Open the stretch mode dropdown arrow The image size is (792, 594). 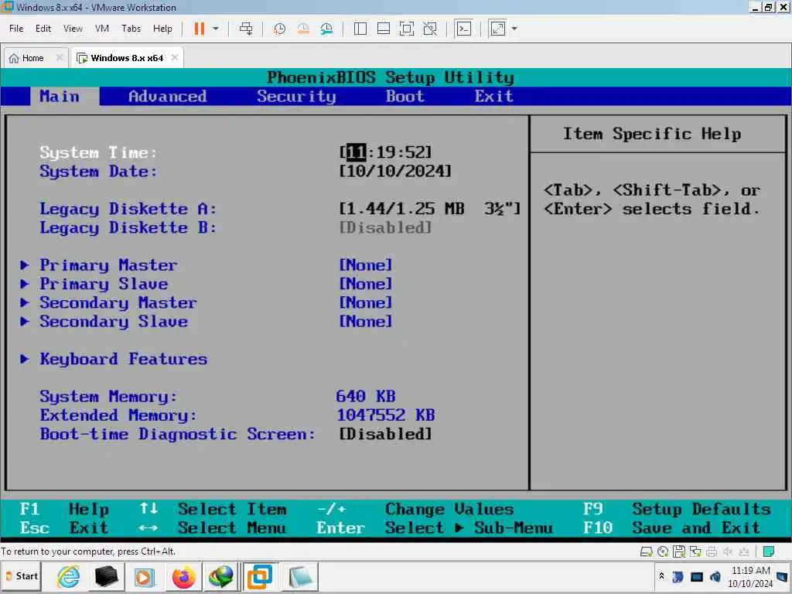(x=514, y=29)
